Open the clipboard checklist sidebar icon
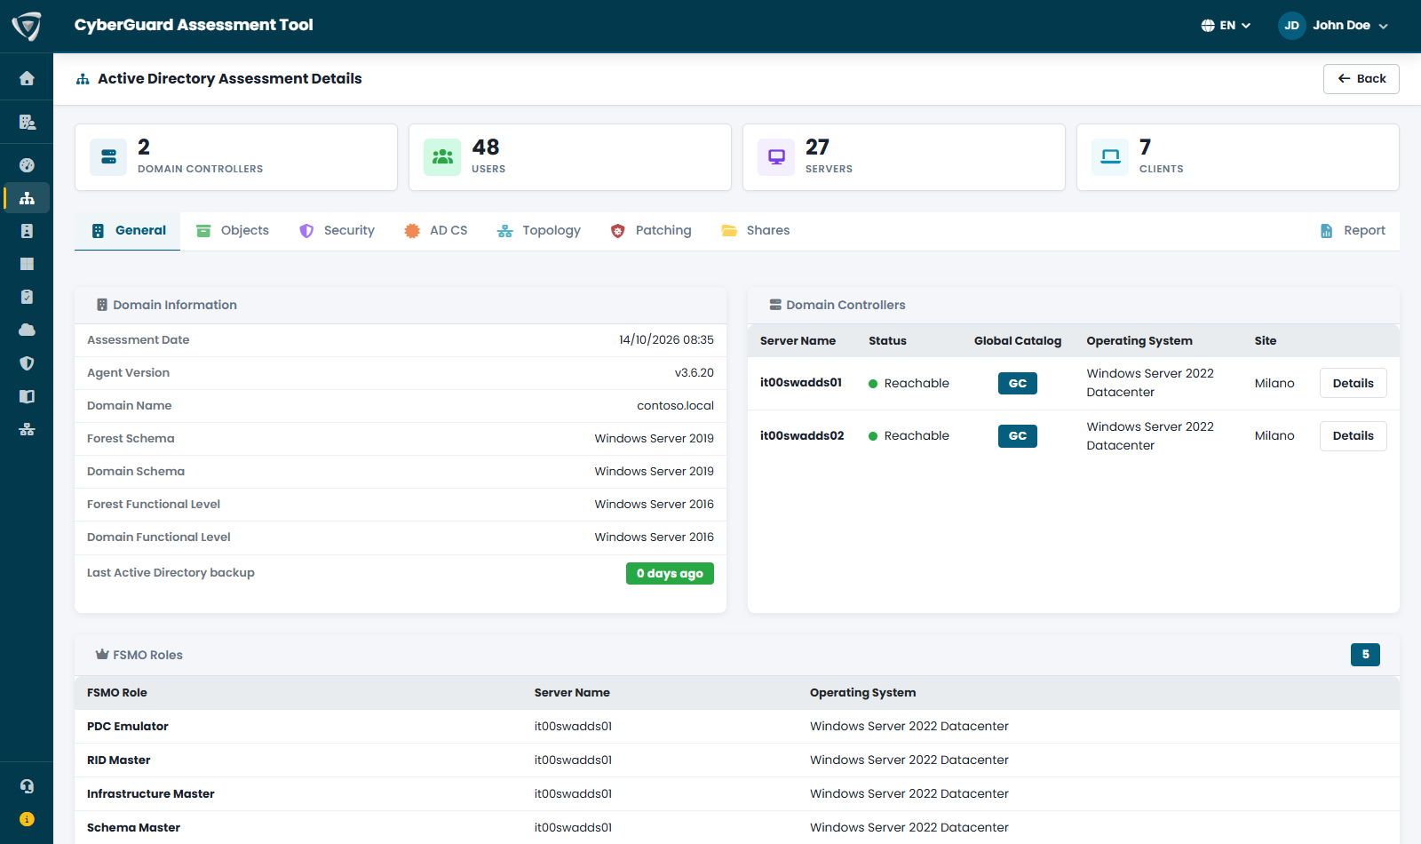The width and height of the screenshot is (1421, 844). pyautogui.click(x=27, y=297)
